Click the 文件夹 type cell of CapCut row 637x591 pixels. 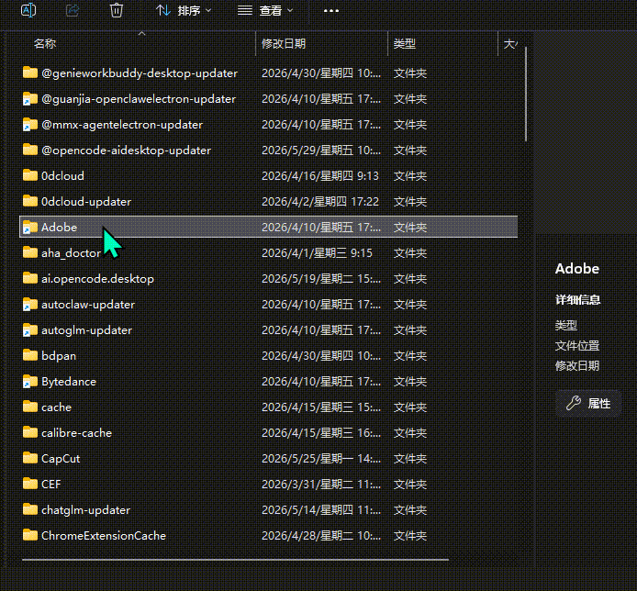pyautogui.click(x=410, y=459)
